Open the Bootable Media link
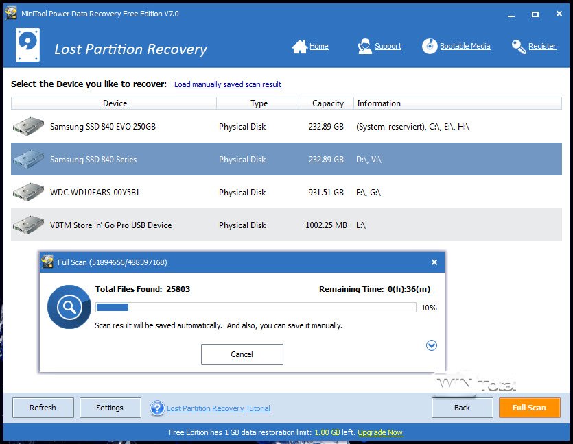Image resolution: width=573 pixels, height=444 pixels. click(x=465, y=46)
